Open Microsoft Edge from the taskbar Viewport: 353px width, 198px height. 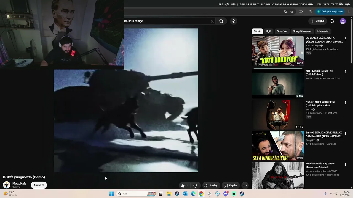pos(193,194)
